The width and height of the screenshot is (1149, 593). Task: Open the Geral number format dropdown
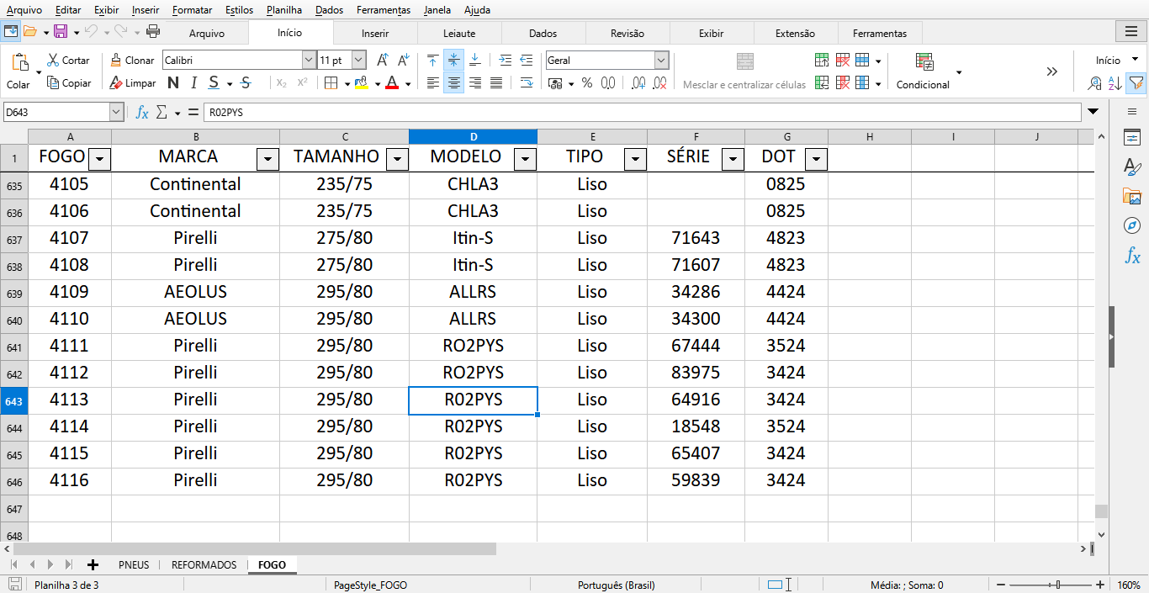click(x=661, y=61)
